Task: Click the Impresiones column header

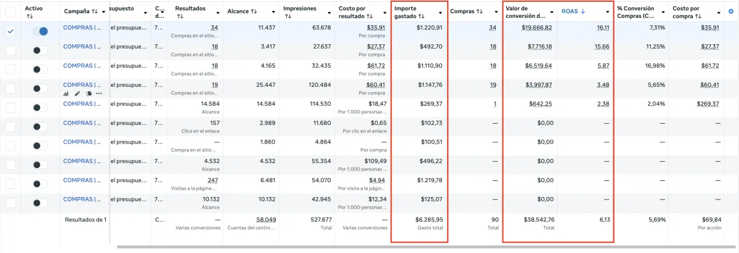Action: (300, 9)
